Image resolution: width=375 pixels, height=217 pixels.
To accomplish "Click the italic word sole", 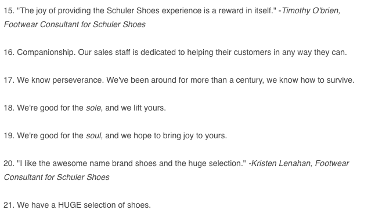I will 93,108.
